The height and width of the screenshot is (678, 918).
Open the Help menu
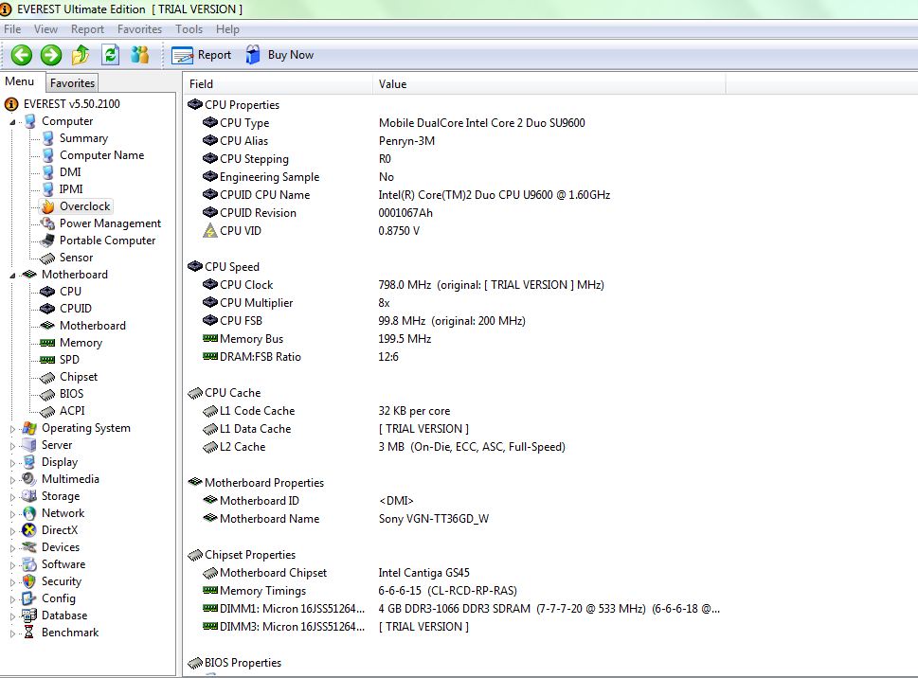tap(227, 29)
